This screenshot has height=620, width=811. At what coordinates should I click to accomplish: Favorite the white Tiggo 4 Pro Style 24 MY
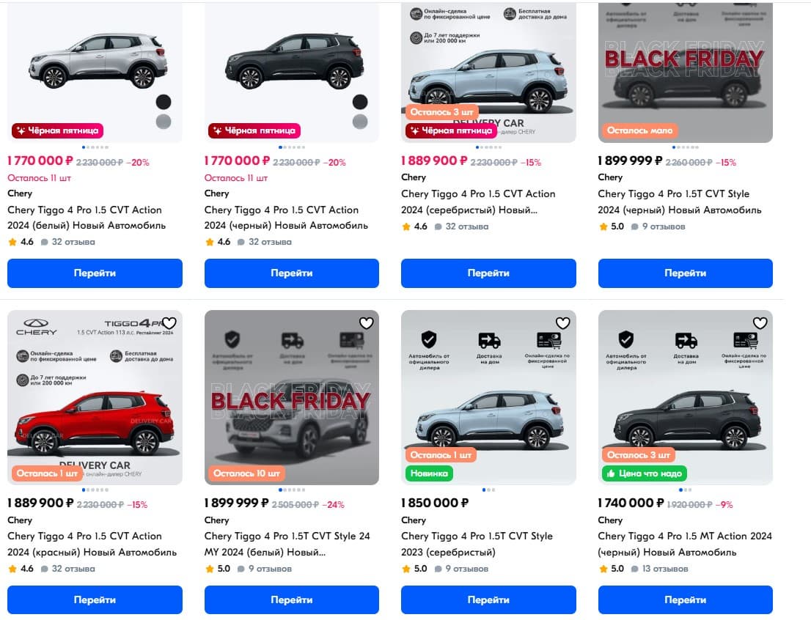coord(367,323)
